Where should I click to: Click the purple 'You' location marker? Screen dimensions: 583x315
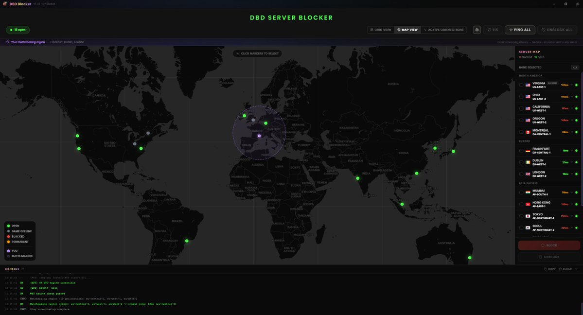pos(259,136)
